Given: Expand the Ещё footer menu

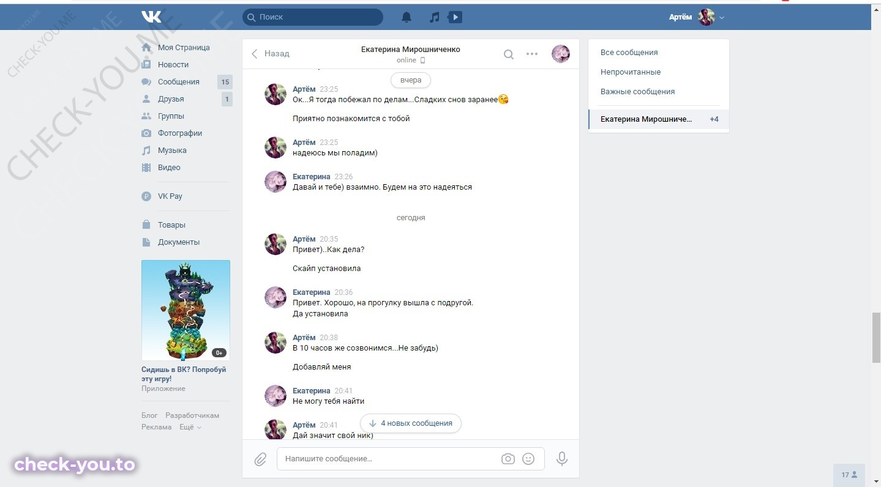Looking at the screenshot, I should coord(190,427).
